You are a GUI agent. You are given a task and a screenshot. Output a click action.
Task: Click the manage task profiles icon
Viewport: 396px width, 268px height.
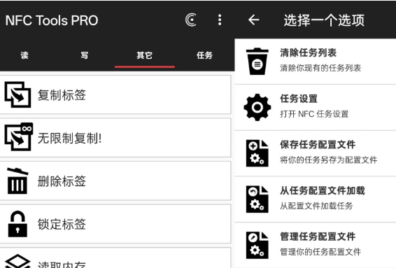click(x=257, y=246)
